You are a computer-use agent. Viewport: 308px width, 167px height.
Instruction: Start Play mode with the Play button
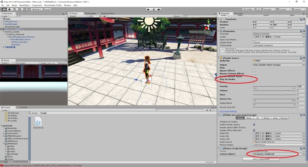pyautogui.click(x=149, y=9)
